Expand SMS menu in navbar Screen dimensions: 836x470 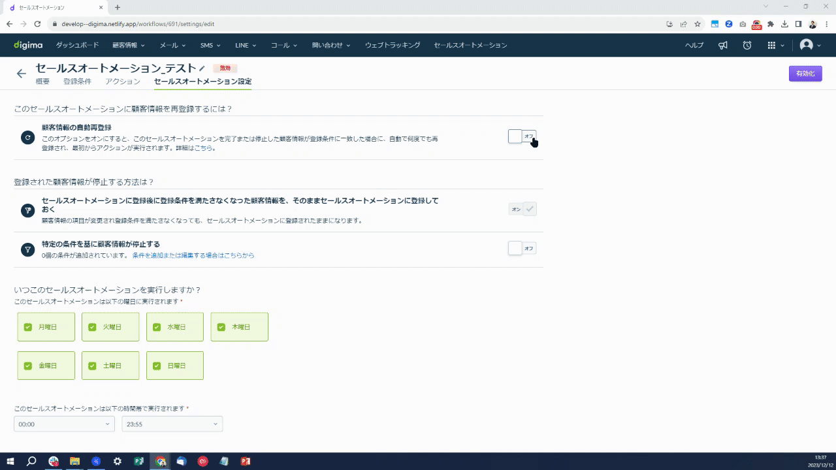pyautogui.click(x=210, y=45)
